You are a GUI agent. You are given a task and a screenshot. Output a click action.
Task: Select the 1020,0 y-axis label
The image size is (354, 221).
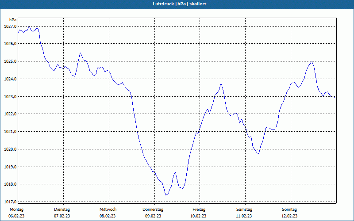click(x=10, y=149)
